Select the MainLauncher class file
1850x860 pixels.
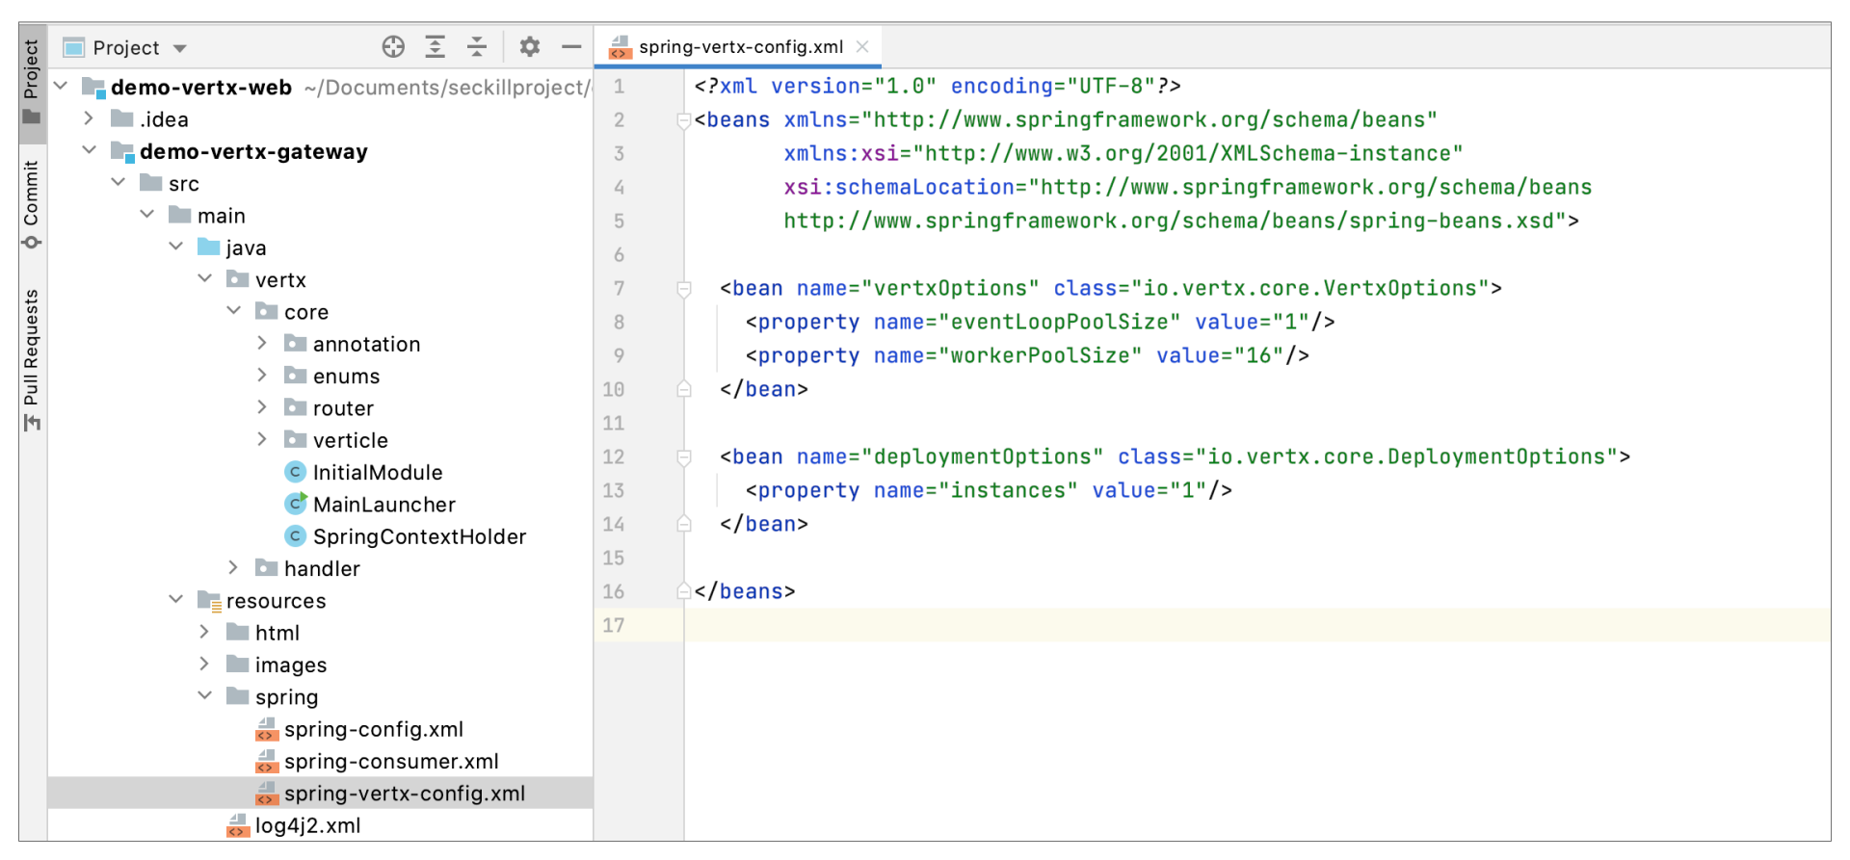tap(383, 505)
